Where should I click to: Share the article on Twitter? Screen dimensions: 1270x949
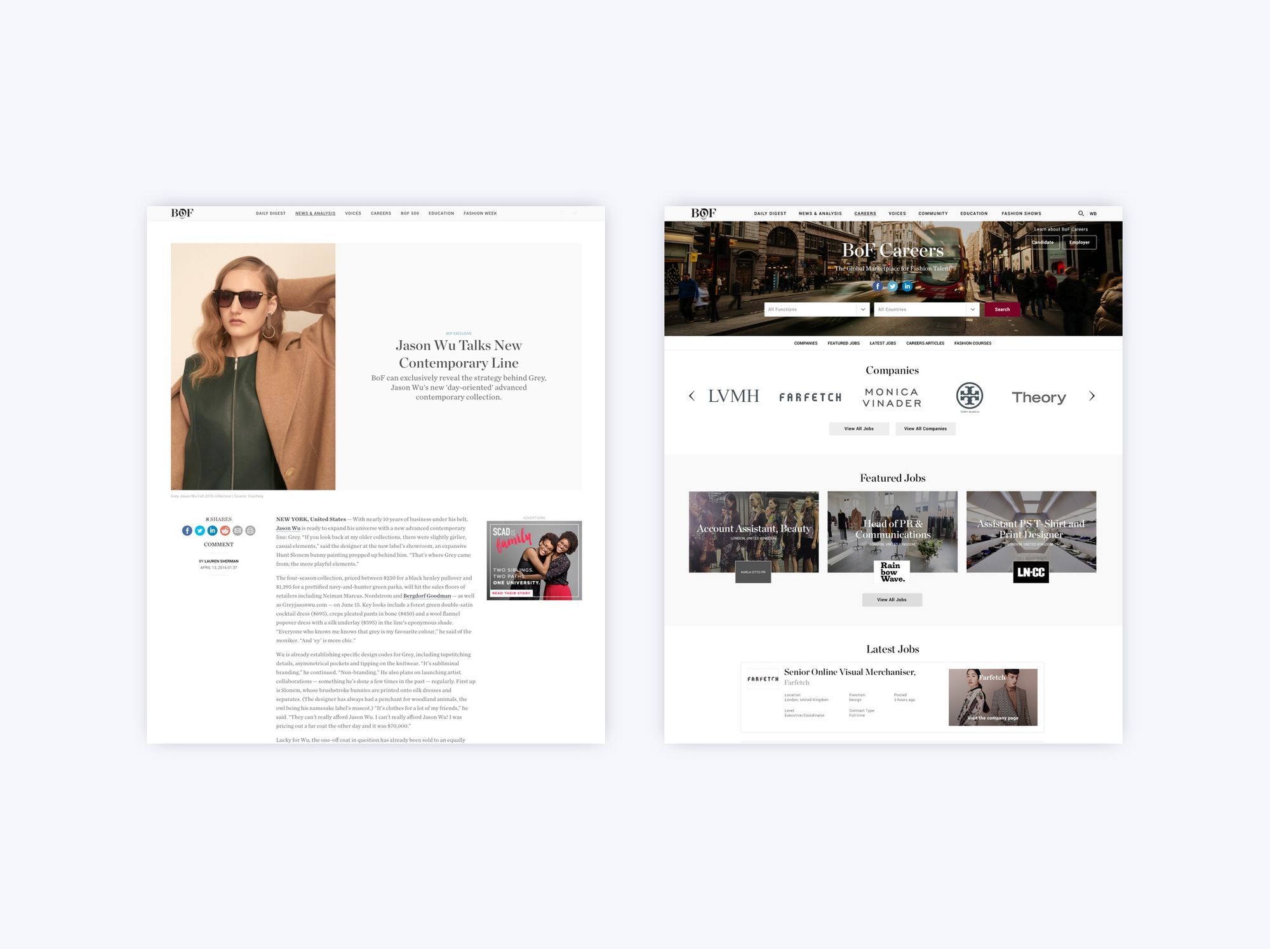click(199, 531)
